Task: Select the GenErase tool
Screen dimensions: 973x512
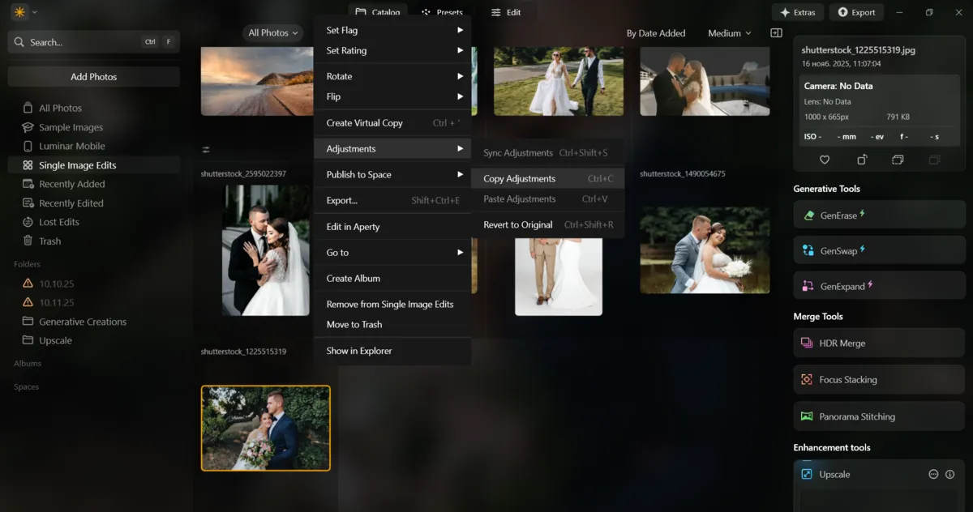Action: click(878, 214)
